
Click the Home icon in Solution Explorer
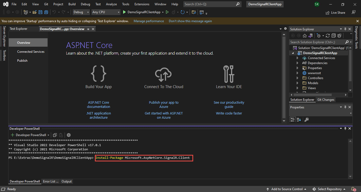click(x=305, y=36)
